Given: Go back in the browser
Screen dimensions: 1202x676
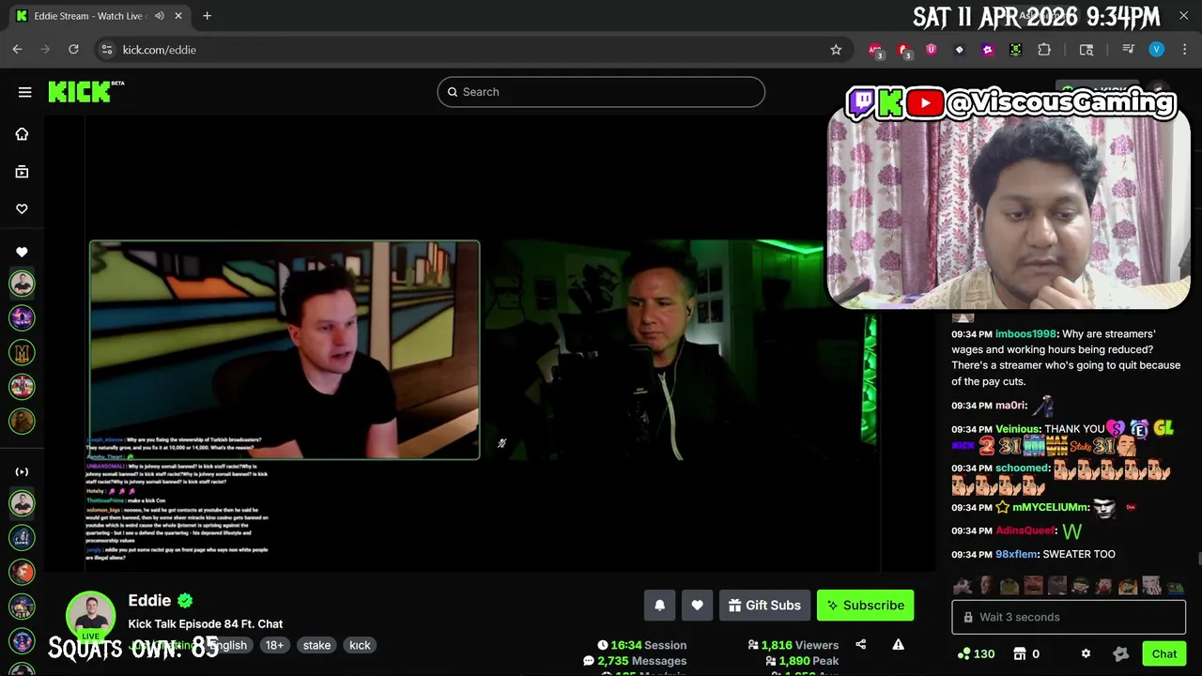Looking at the screenshot, I should 17,50.
